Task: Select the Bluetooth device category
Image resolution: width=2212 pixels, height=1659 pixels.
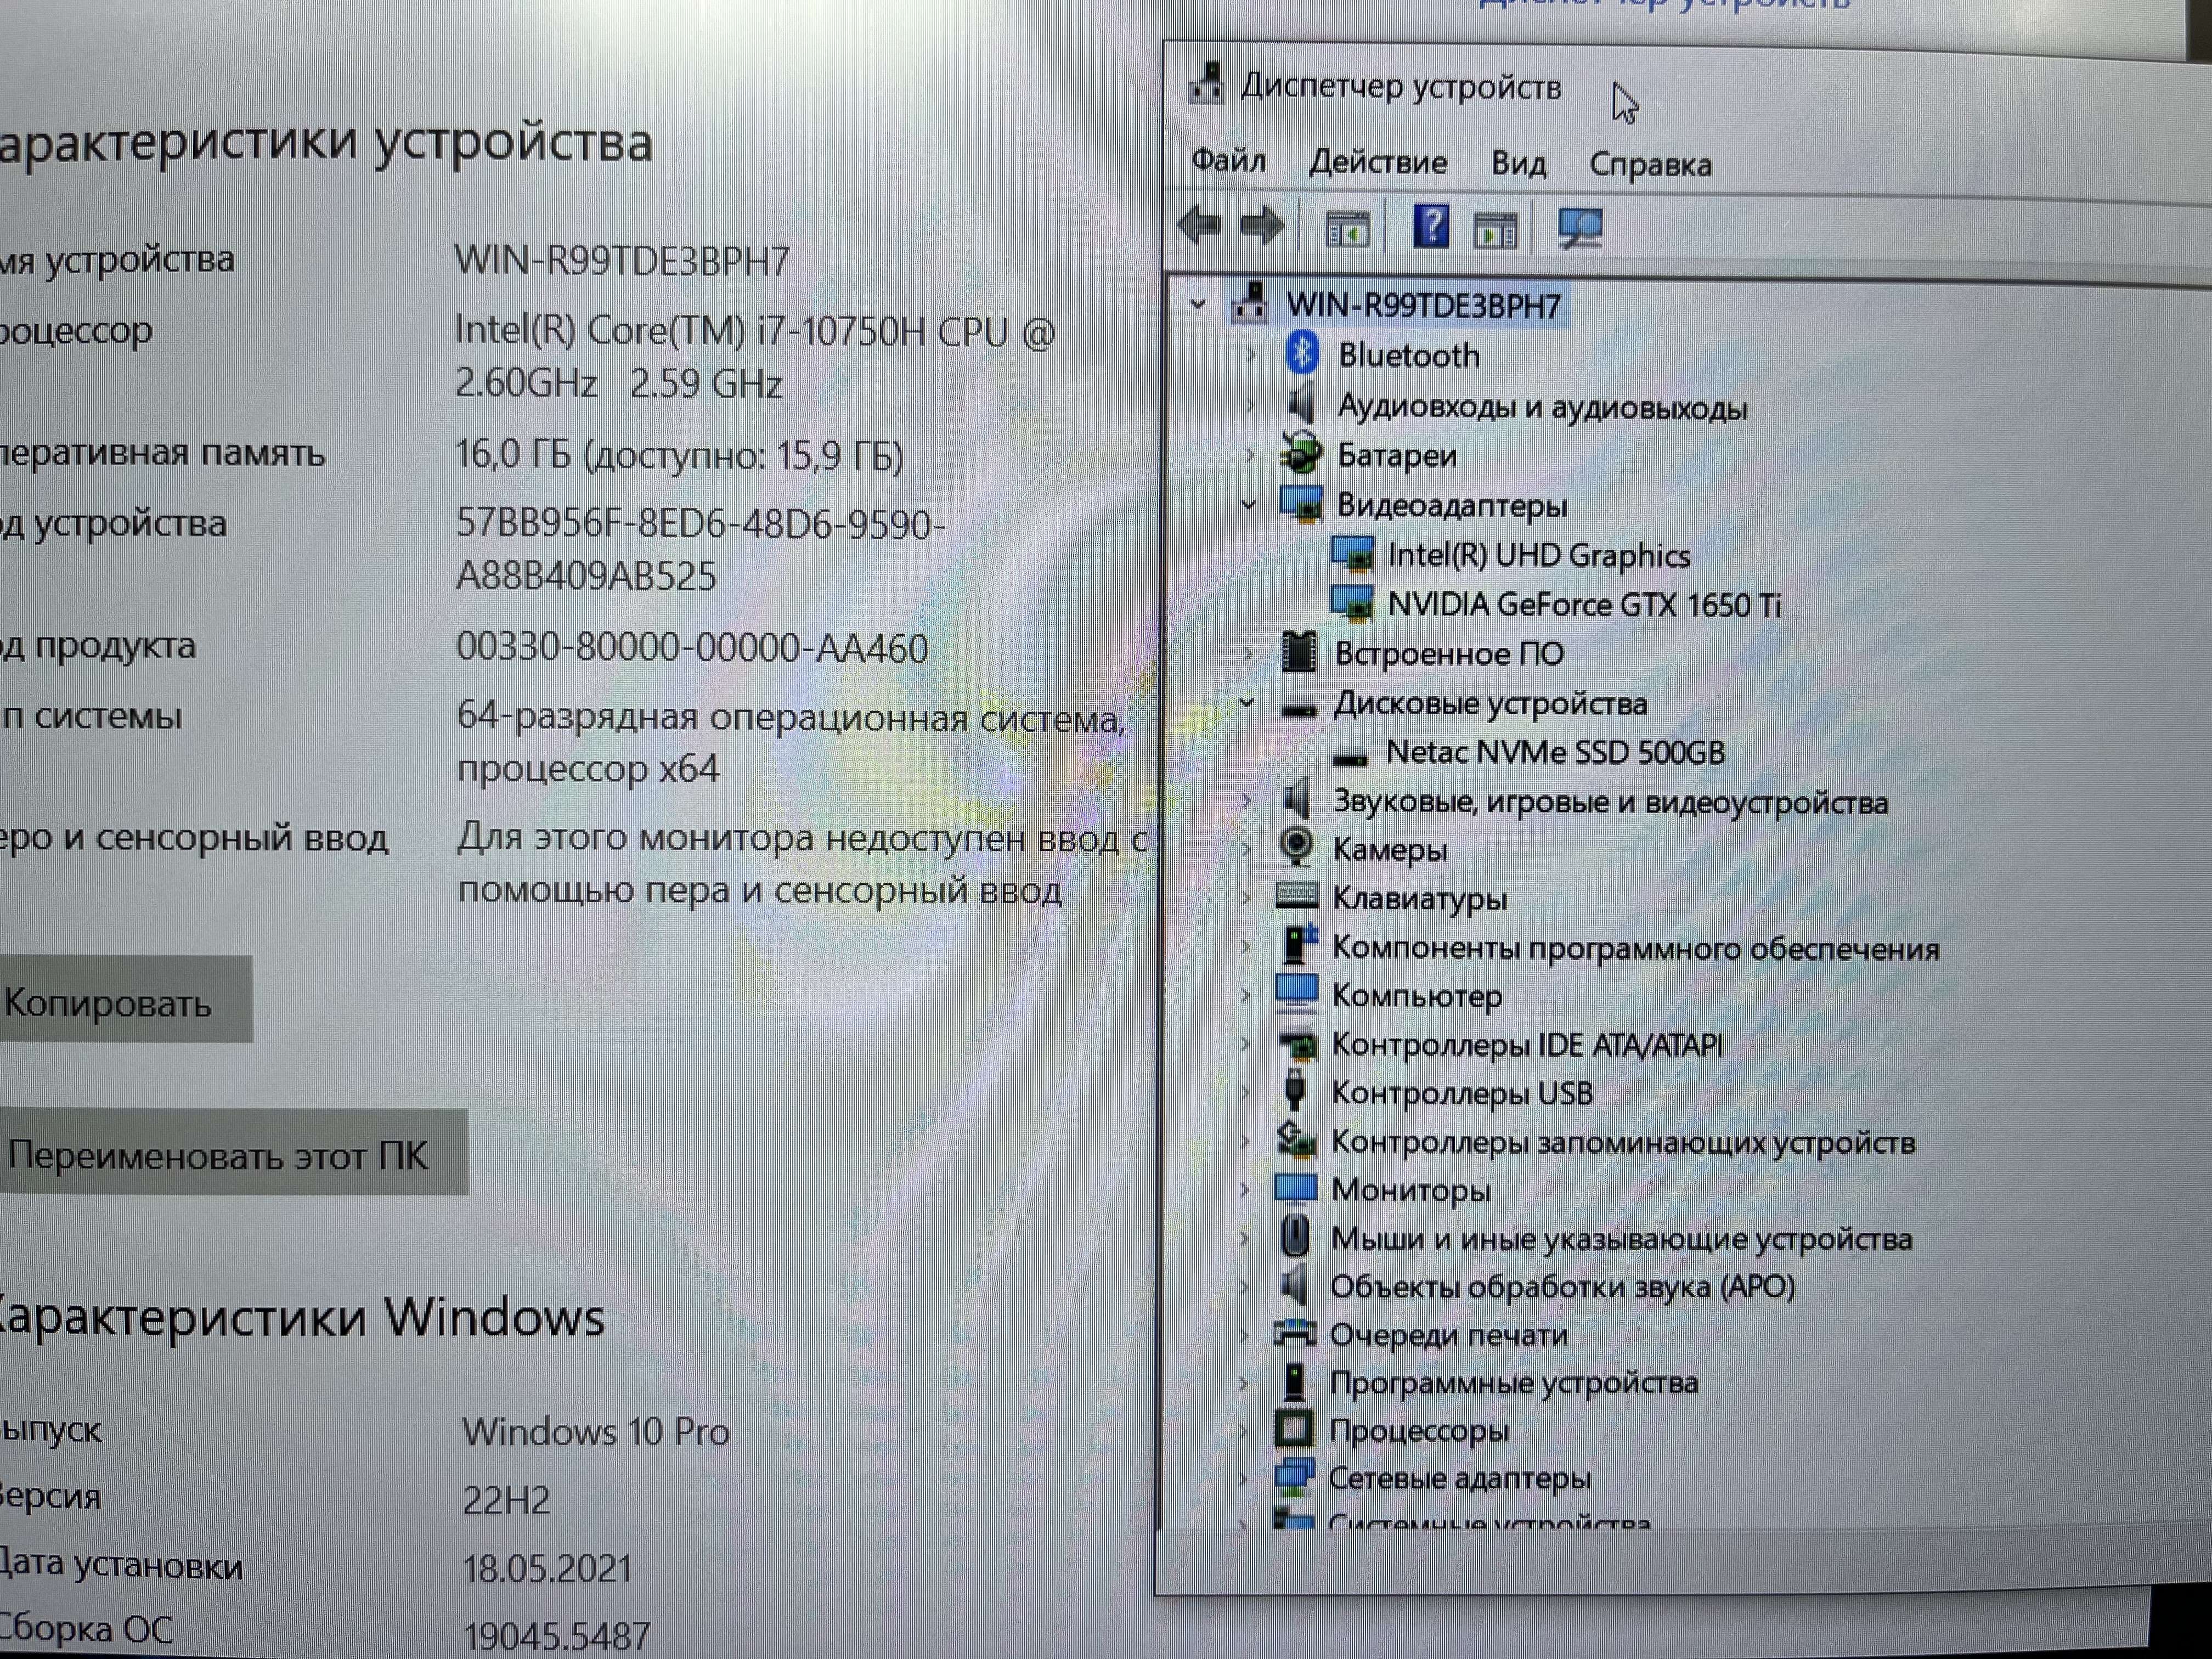Action: click(1408, 356)
